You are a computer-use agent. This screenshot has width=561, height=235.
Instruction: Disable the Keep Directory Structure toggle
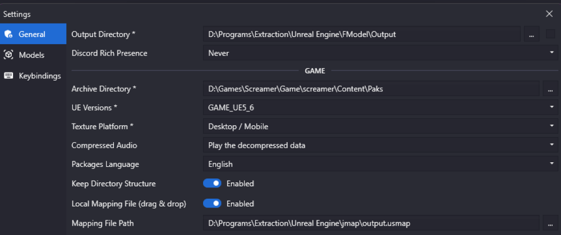point(212,184)
